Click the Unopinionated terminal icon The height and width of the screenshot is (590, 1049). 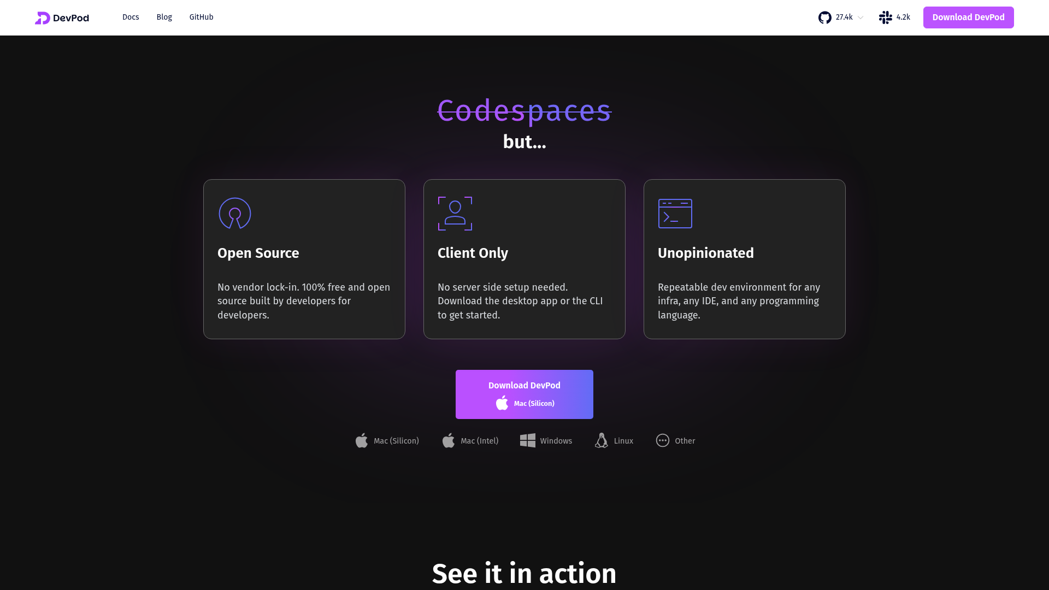[675, 214]
